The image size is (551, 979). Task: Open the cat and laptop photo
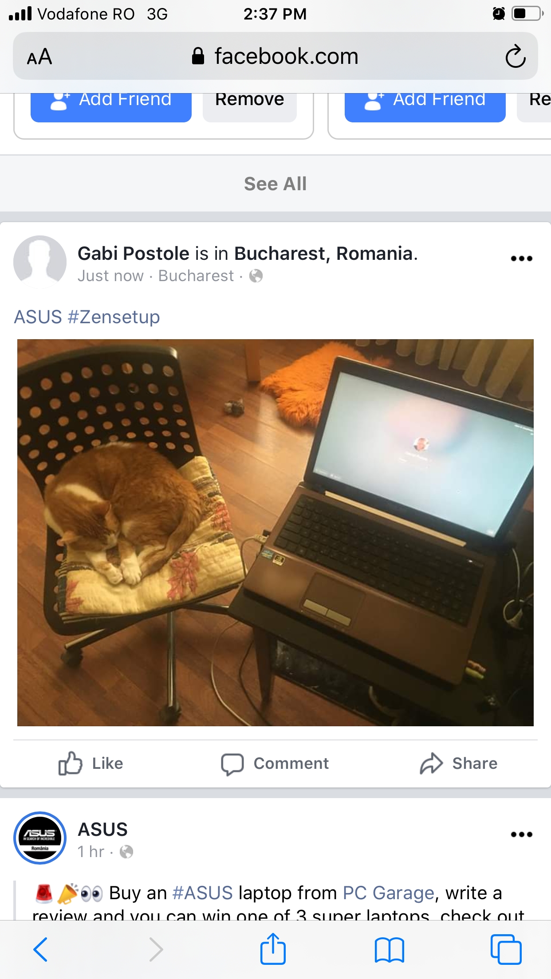pyautogui.click(x=275, y=533)
